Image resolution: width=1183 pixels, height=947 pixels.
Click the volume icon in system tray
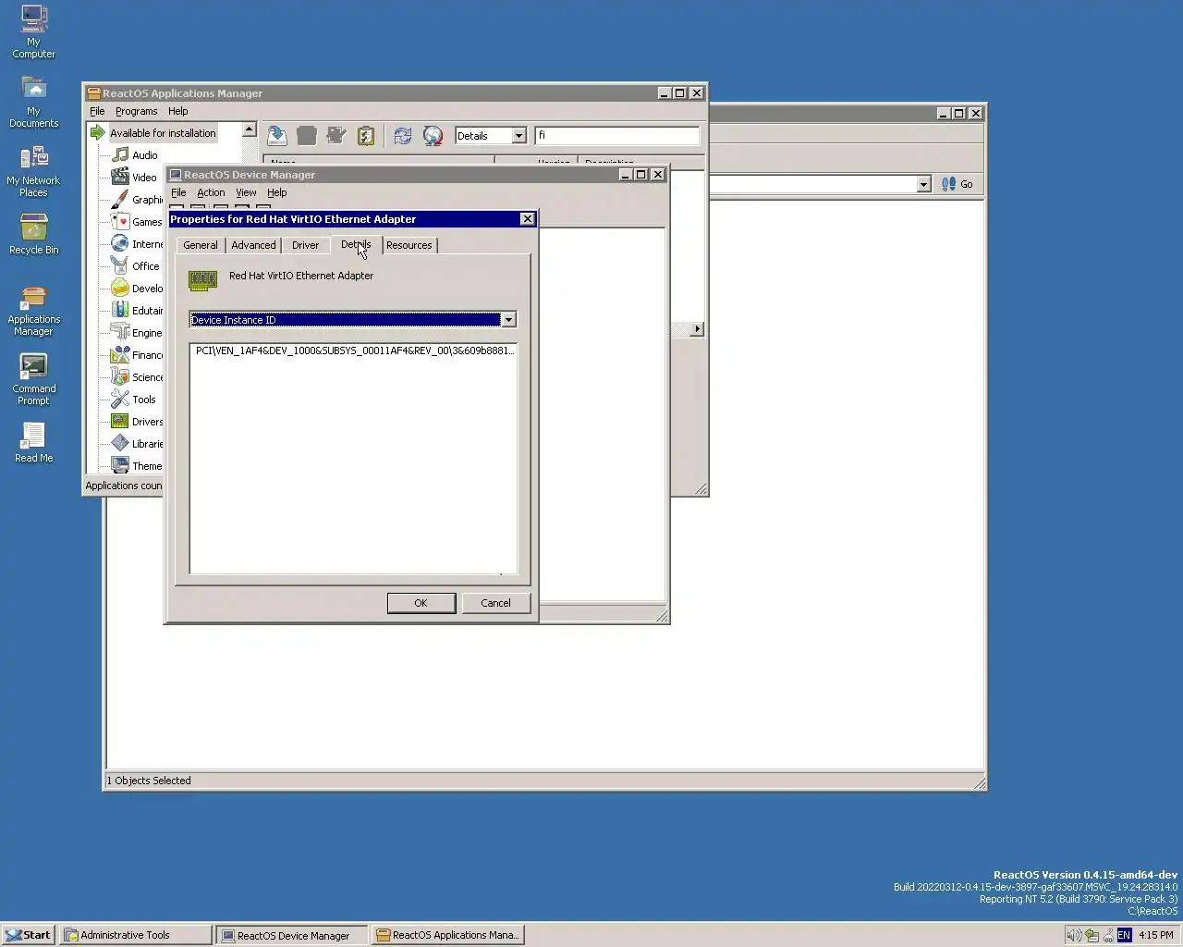click(x=1074, y=935)
